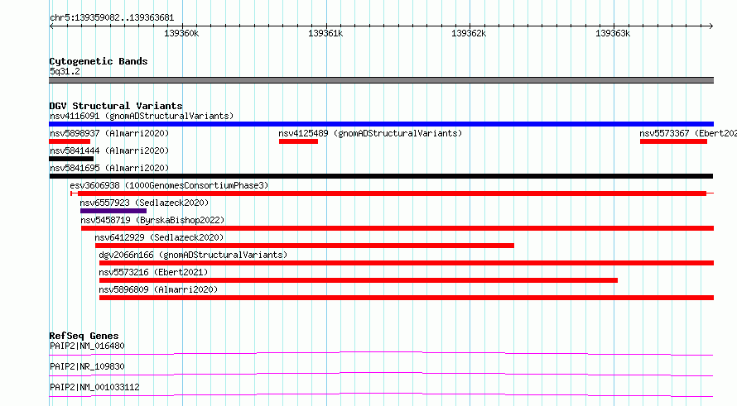Click the 5q31.2 band label
This screenshot has height=406, width=737.
click(65, 71)
